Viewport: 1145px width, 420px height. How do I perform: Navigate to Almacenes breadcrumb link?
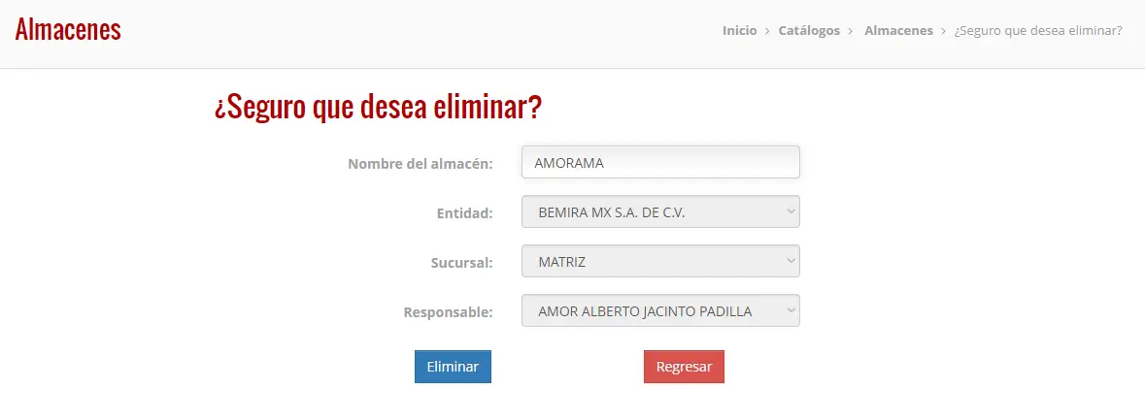coord(899,31)
